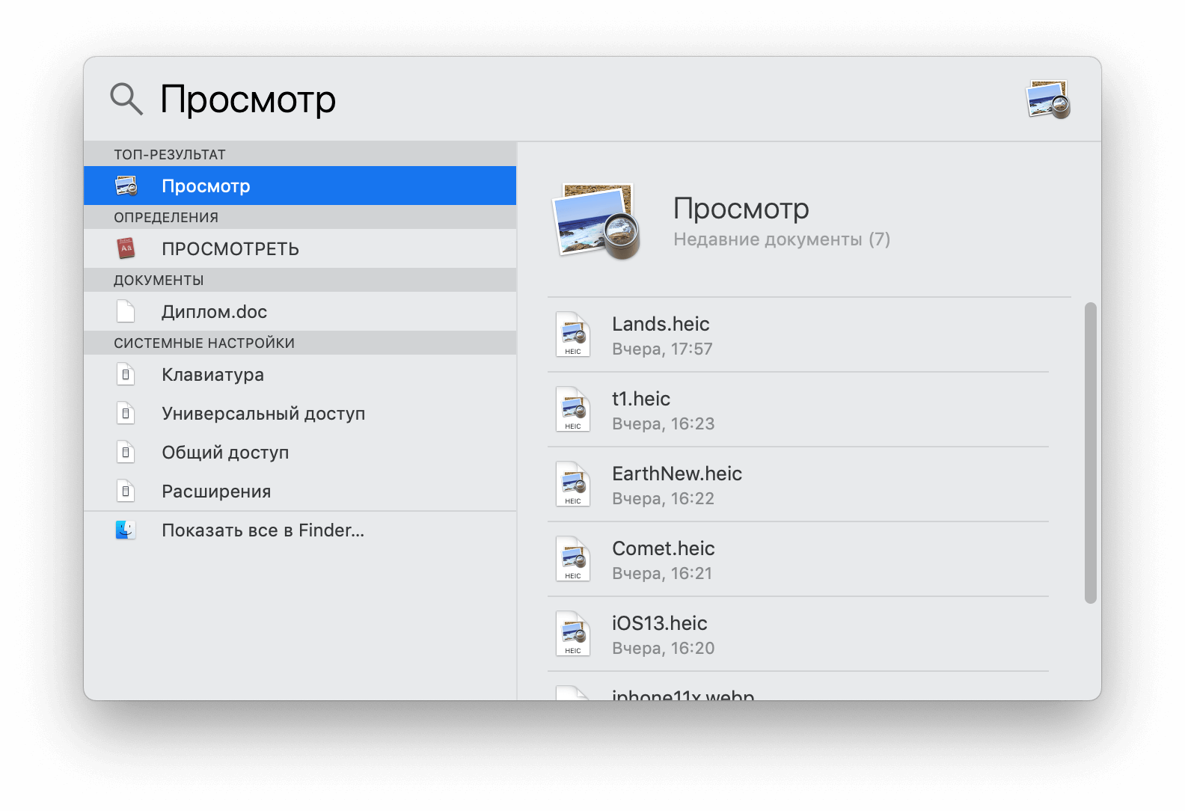Click the Вчера, 16:23 timestamp
Image resolution: width=1185 pixels, height=811 pixels.
pos(663,423)
